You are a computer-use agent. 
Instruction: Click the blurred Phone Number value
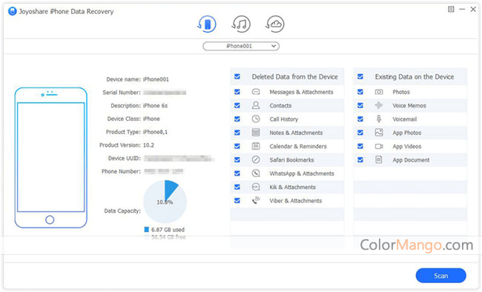[164, 171]
